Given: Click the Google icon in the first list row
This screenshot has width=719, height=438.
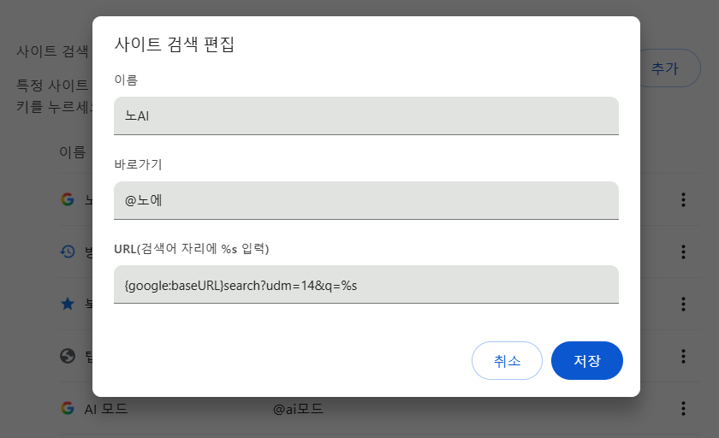Looking at the screenshot, I should [68, 199].
